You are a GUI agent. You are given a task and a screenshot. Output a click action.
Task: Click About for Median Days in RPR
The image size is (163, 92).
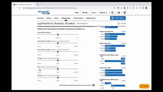point(124,68)
